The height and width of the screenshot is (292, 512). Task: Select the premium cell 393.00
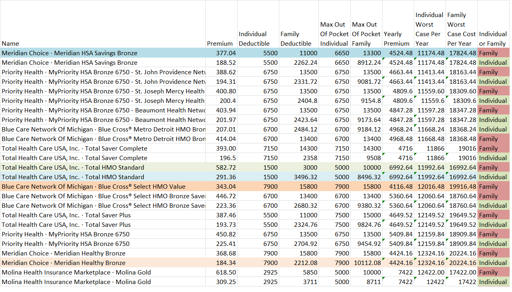click(221, 148)
